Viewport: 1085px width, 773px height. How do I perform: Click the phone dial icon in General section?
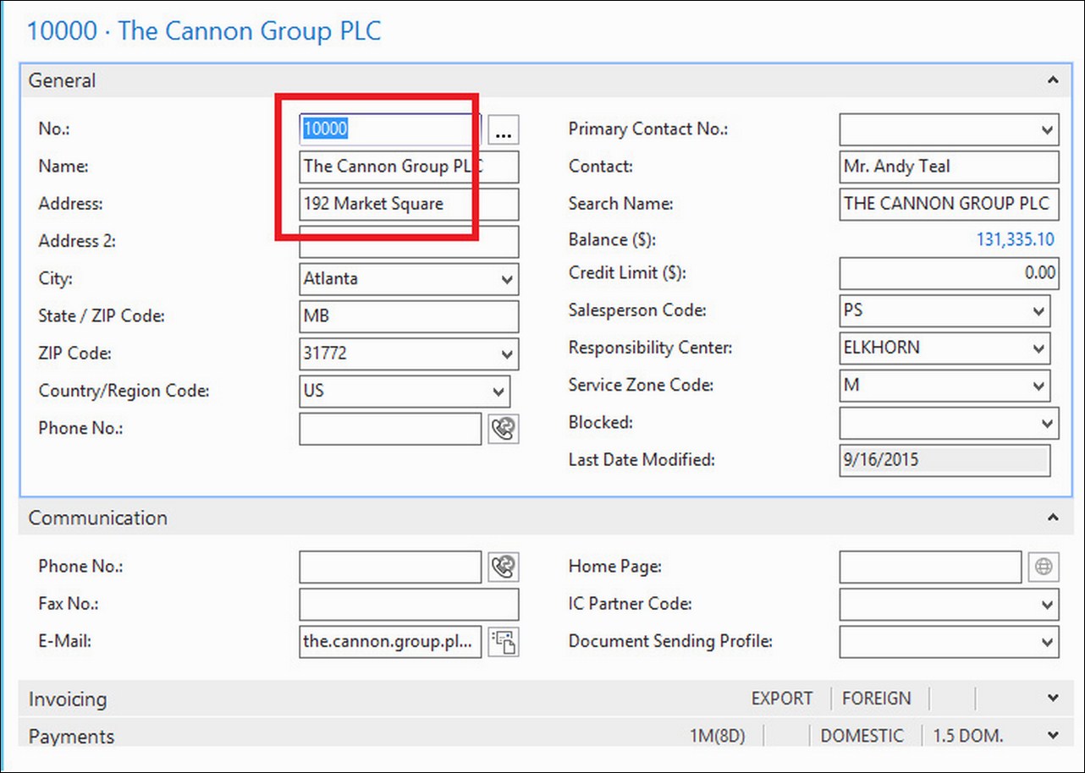coord(504,429)
